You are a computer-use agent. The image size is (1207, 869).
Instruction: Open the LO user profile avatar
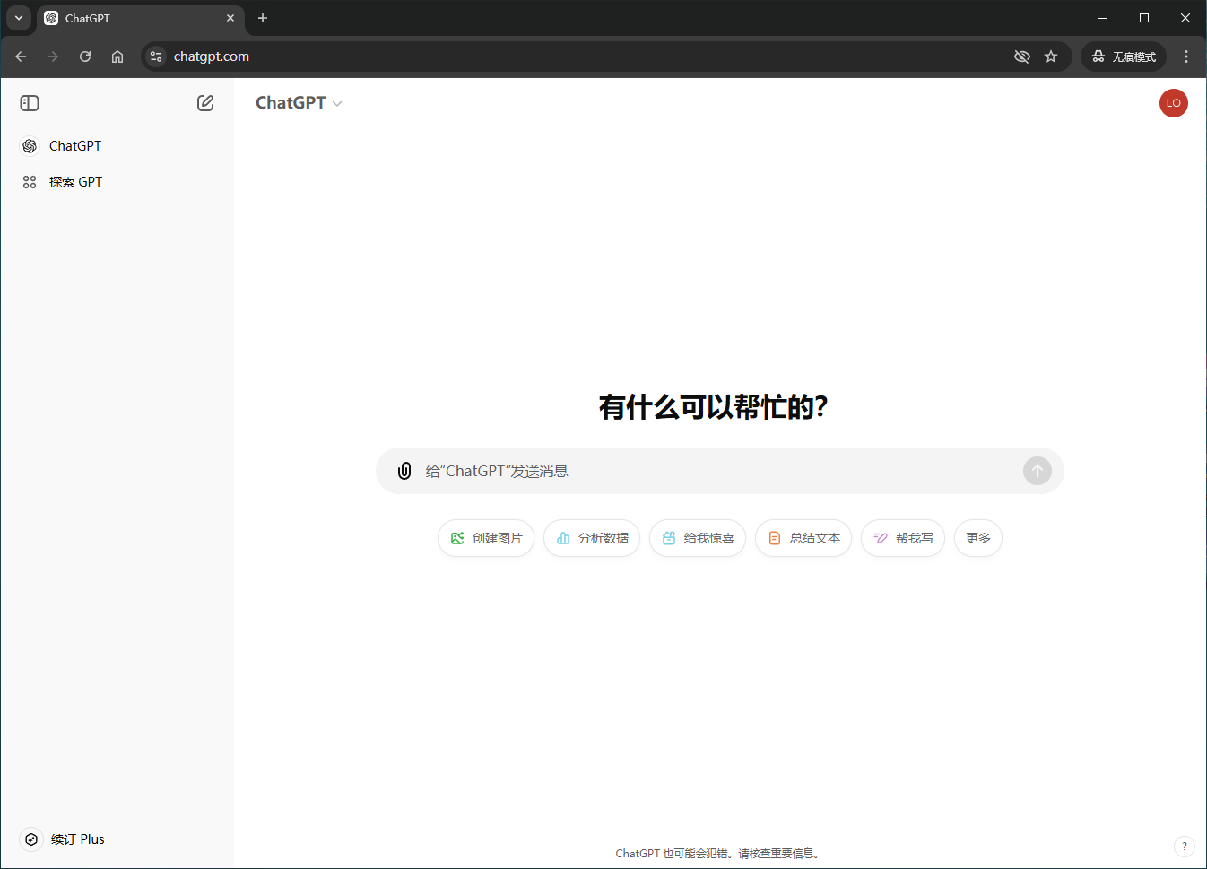[1173, 103]
